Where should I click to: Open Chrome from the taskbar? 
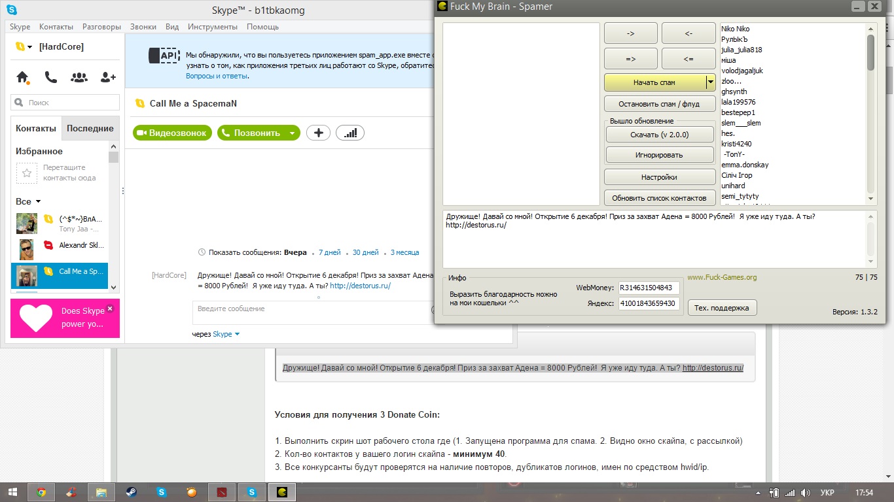[42, 492]
